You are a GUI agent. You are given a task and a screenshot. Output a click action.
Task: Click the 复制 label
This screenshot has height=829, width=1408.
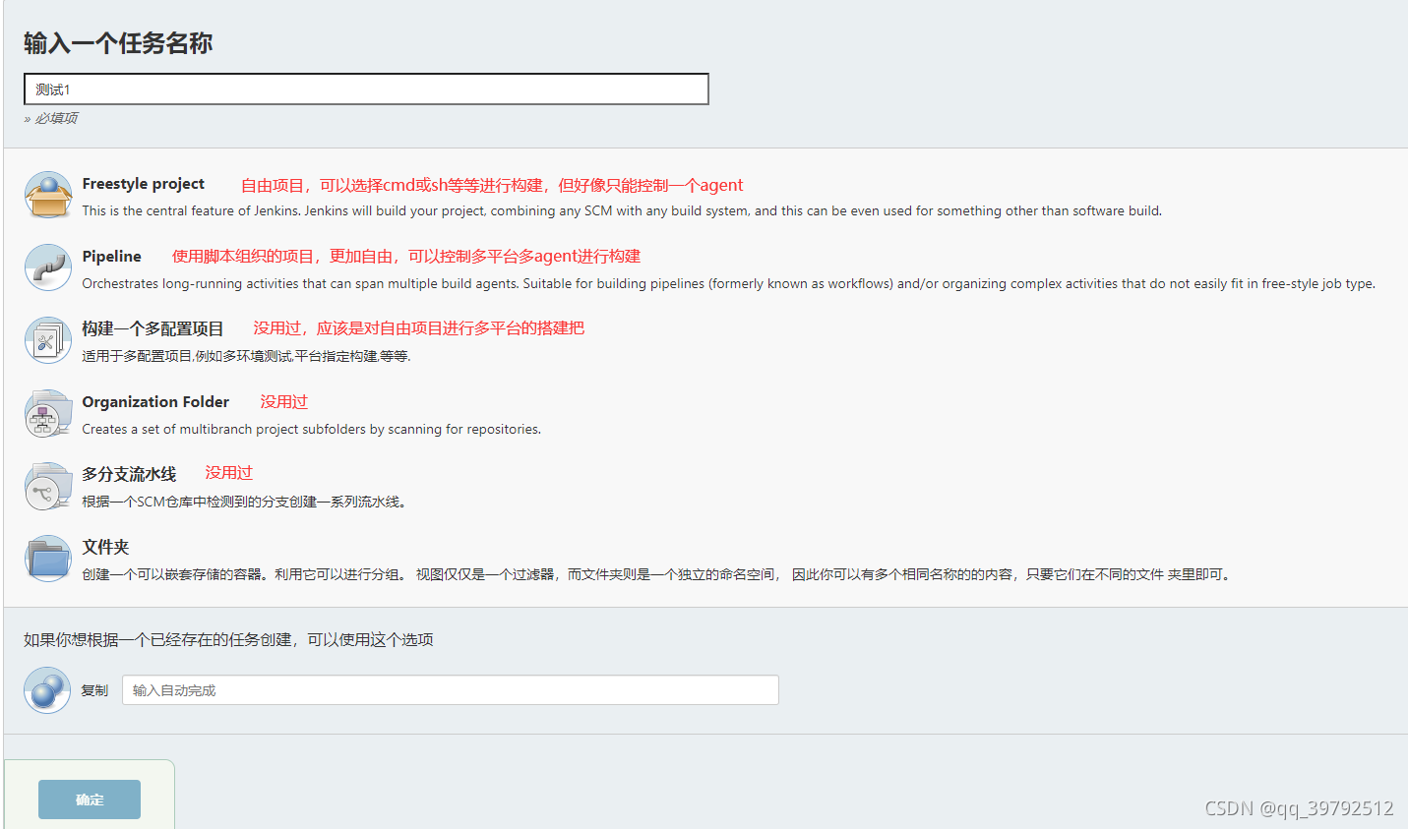[94, 690]
